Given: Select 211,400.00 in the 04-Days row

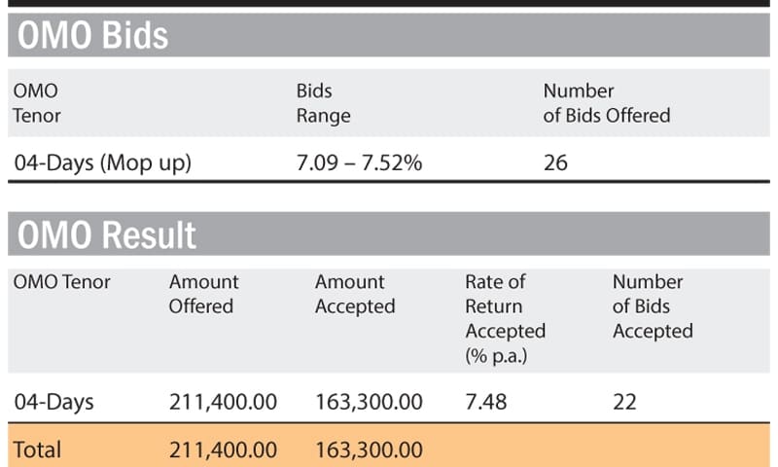Looking at the screenshot, I should pyautogui.click(x=223, y=401).
